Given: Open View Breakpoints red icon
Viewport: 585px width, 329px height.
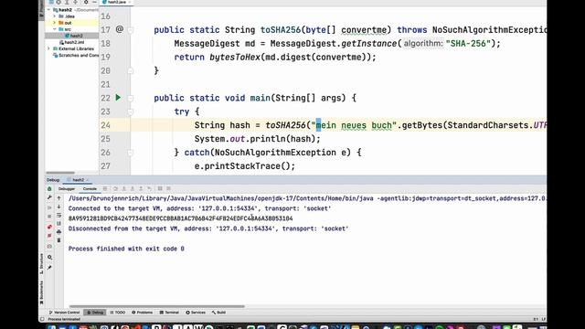Looking at the screenshot, I should coord(49,227).
